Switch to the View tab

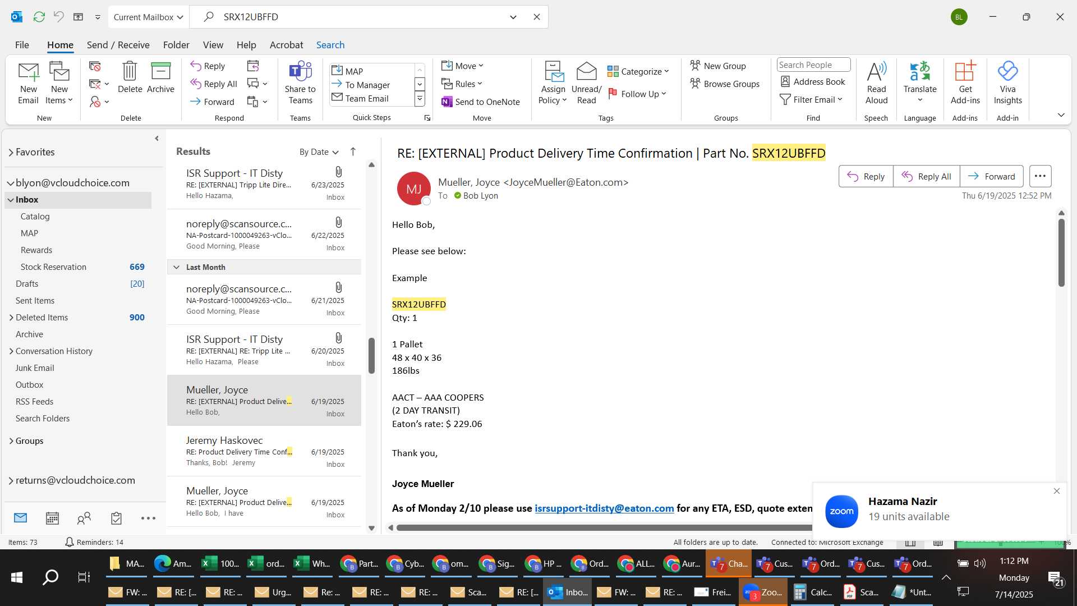pyautogui.click(x=213, y=45)
